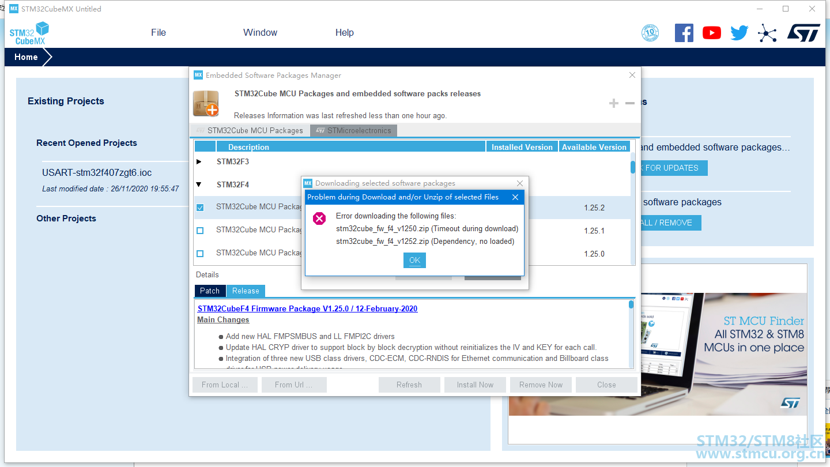Click the Available Version column header
The height and width of the screenshot is (467, 830).
click(594, 147)
